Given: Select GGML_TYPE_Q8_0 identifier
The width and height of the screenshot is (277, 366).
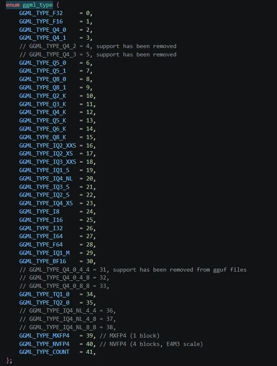Looking at the screenshot, I should [43, 79].
